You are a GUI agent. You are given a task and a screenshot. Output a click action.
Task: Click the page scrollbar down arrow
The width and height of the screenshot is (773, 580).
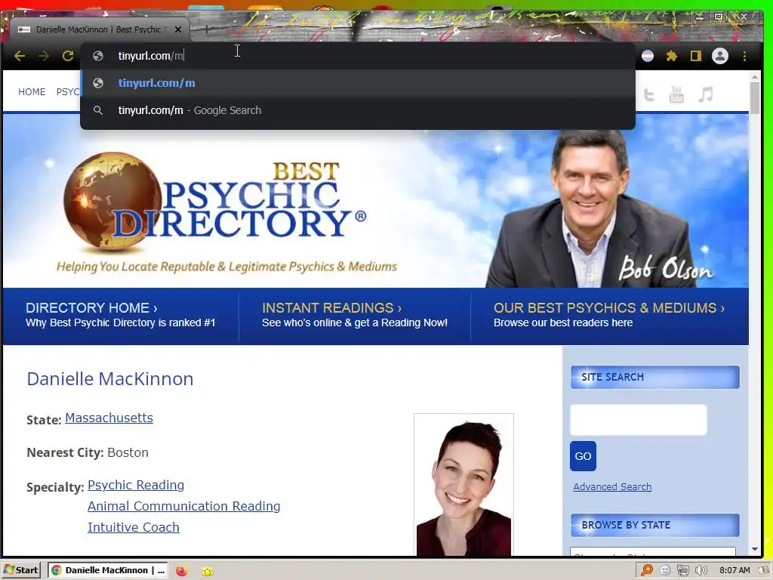(755, 550)
